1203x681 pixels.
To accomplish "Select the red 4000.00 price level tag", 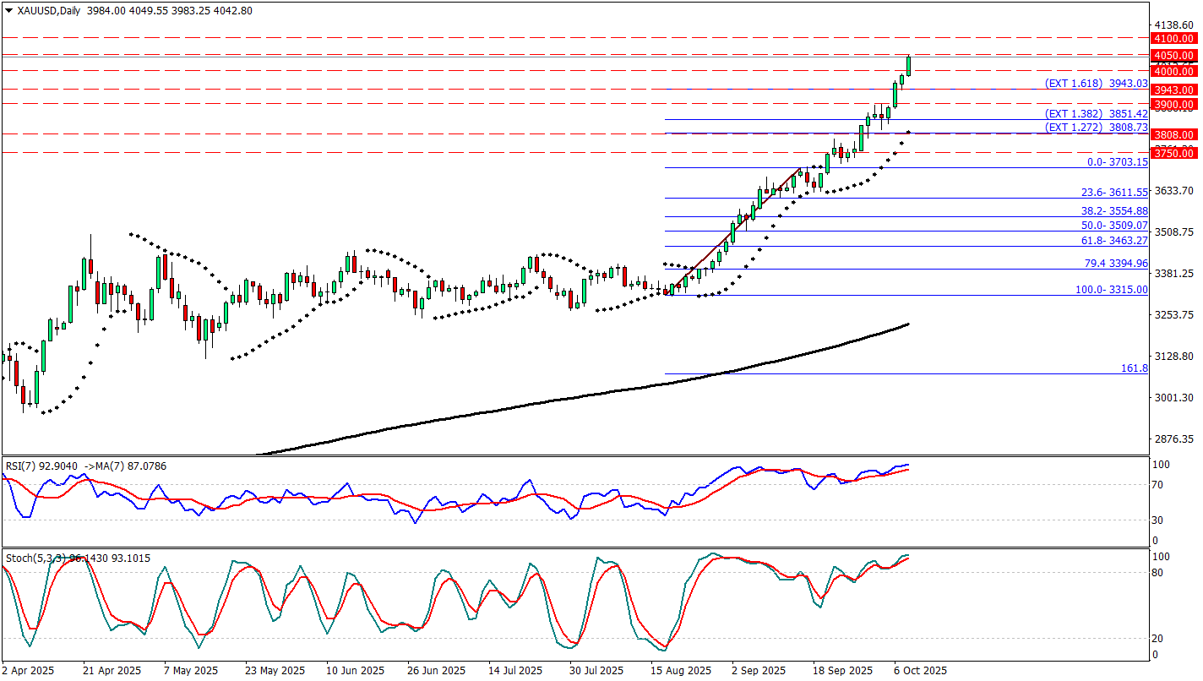I will [x=1176, y=72].
